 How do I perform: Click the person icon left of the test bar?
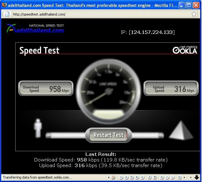[38, 128]
